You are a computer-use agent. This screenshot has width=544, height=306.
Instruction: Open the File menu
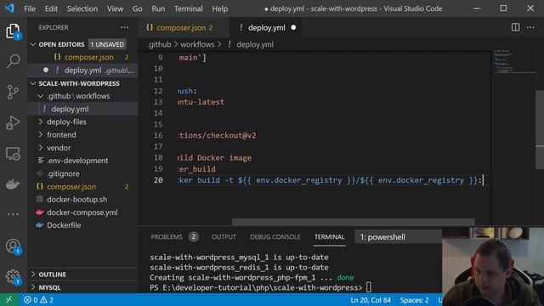(30, 8)
